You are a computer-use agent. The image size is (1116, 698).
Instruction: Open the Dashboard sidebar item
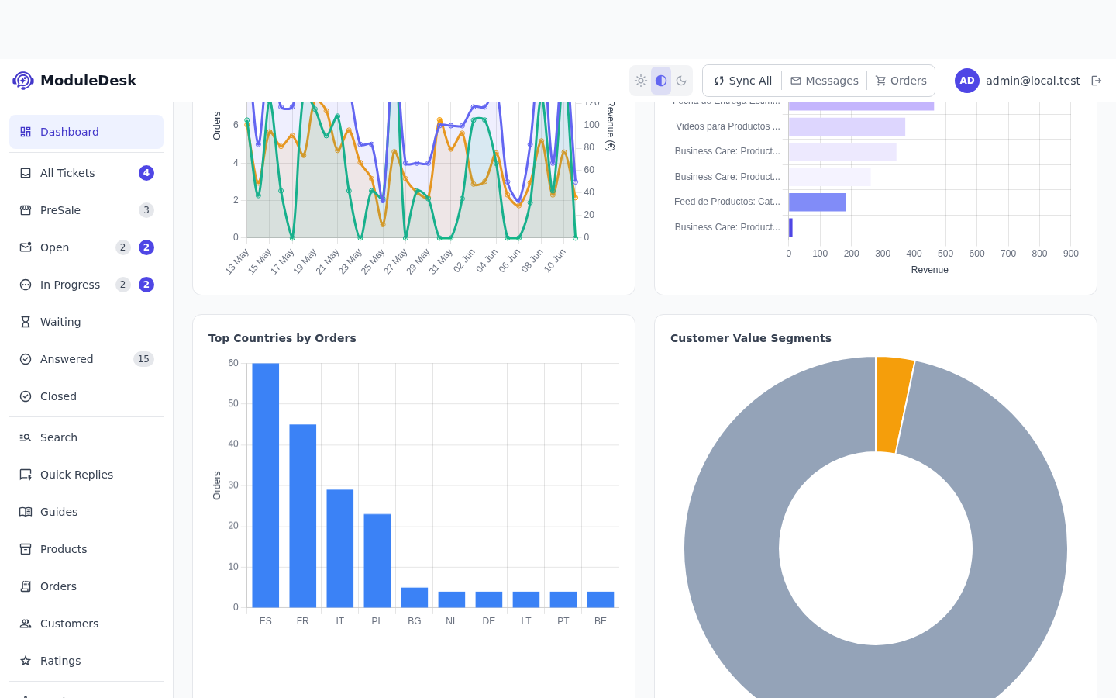86,132
